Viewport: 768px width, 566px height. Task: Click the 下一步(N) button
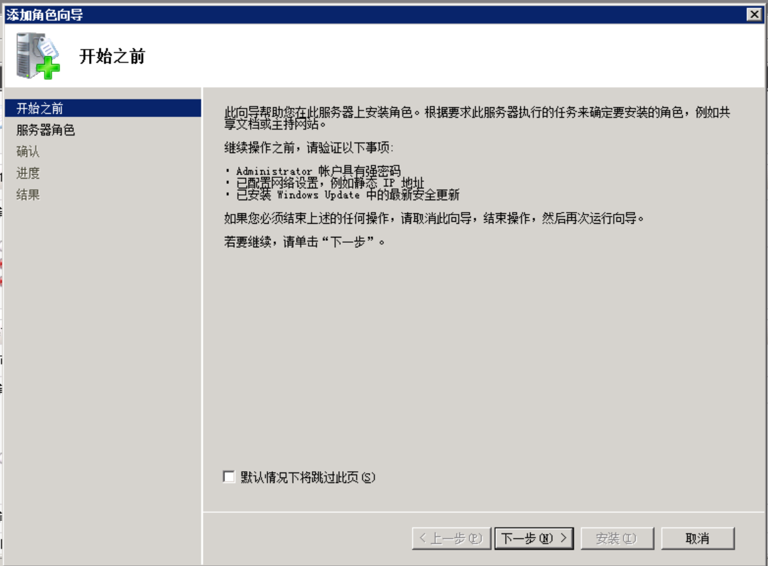click(534, 539)
